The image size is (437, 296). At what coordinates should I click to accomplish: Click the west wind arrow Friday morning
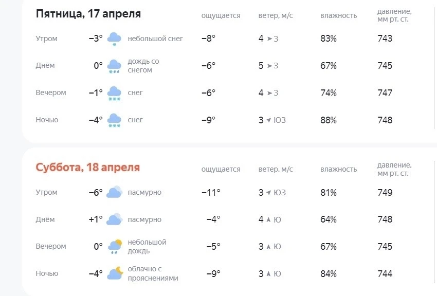(269, 39)
